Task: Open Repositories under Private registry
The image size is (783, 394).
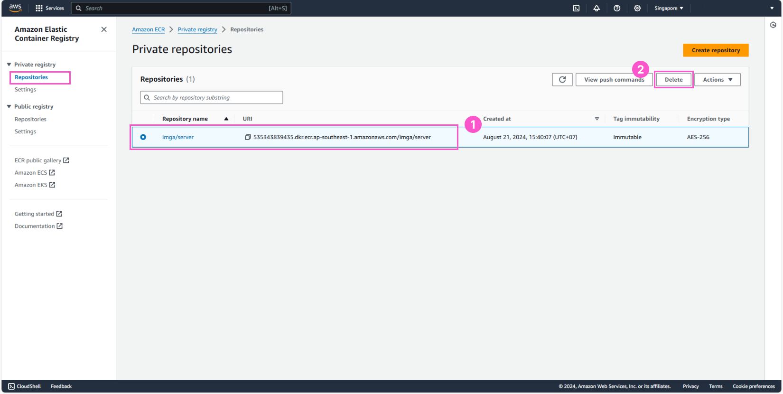Action: click(x=31, y=77)
